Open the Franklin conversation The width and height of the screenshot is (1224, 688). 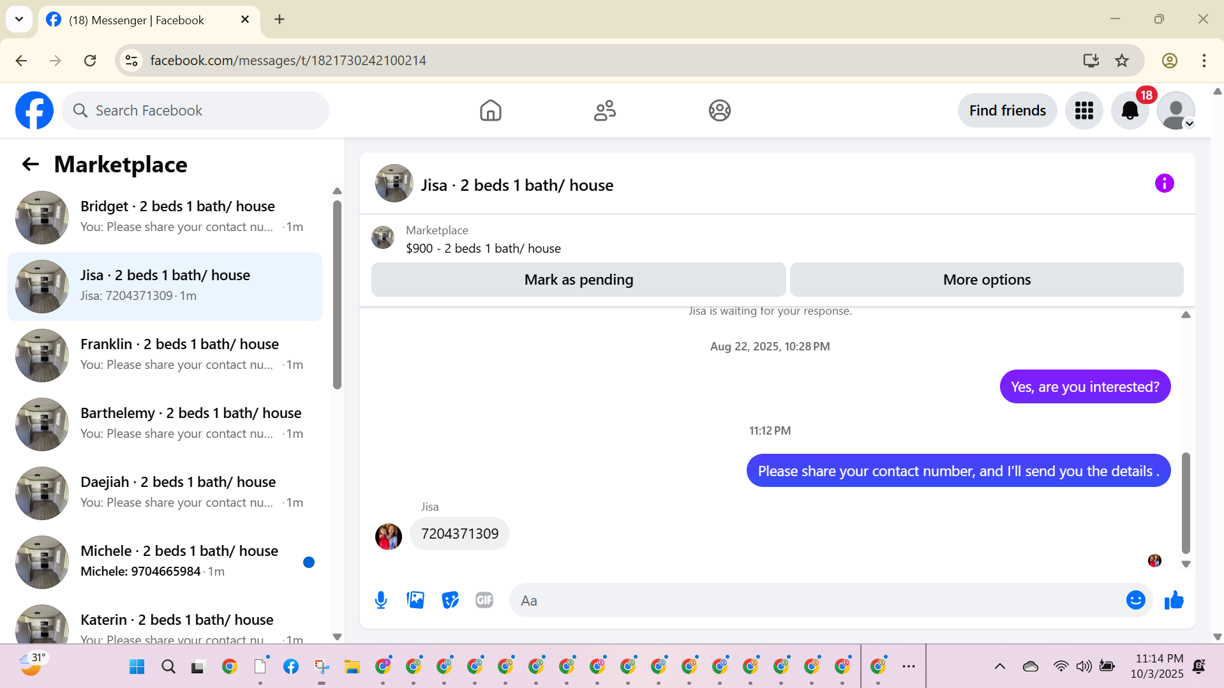(x=165, y=355)
